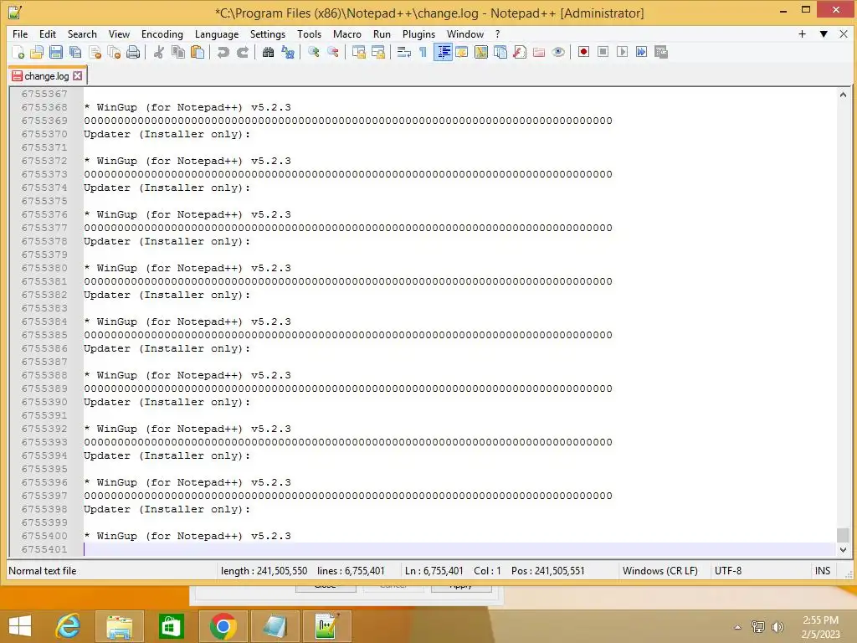Open Internet Explorer from taskbar
Screen dimensions: 857x643
tap(68, 626)
